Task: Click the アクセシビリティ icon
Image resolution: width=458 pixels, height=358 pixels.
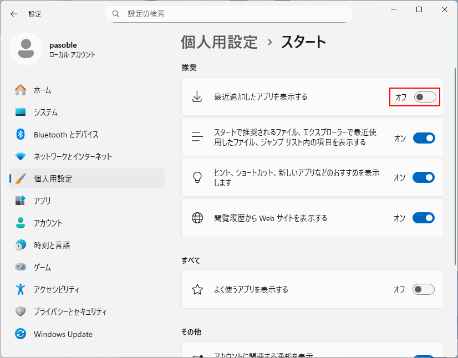Action: pyautogui.click(x=19, y=289)
